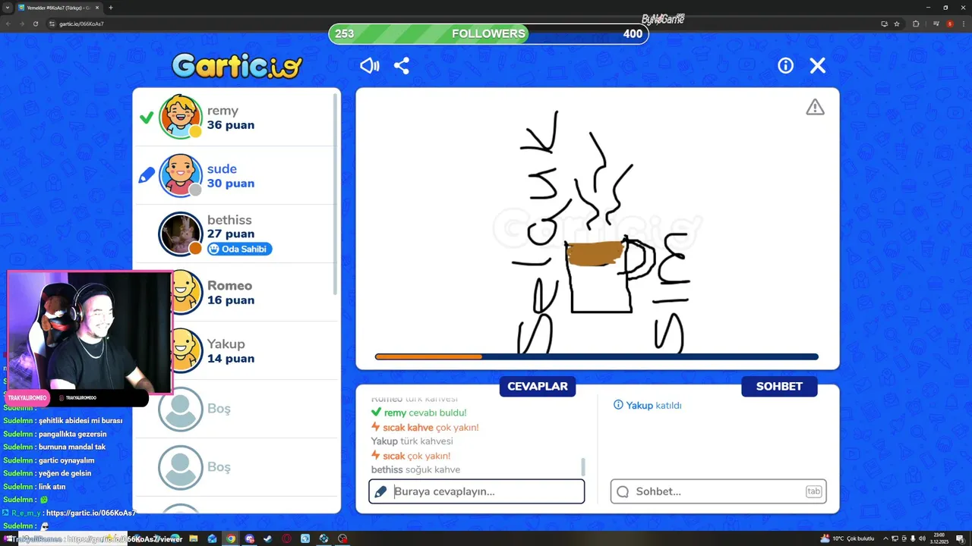972x546 pixels.
Task: Open the Mail app from the taskbar
Action: coord(212,538)
